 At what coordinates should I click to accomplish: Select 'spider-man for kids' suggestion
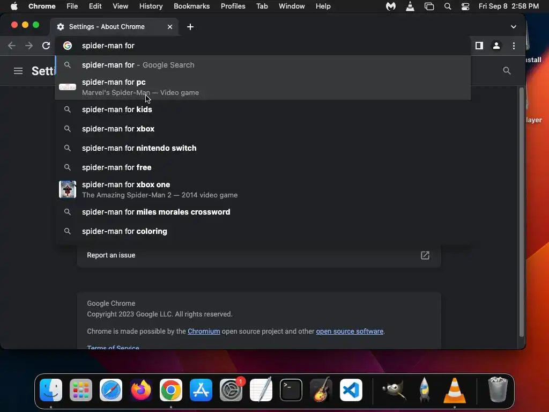pyautogui.click(x=263, y=109)
